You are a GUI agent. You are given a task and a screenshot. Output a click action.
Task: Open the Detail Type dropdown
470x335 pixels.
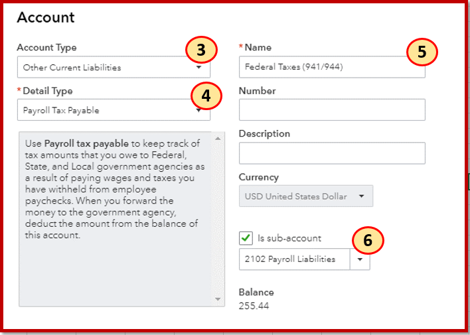coord(114,110)
